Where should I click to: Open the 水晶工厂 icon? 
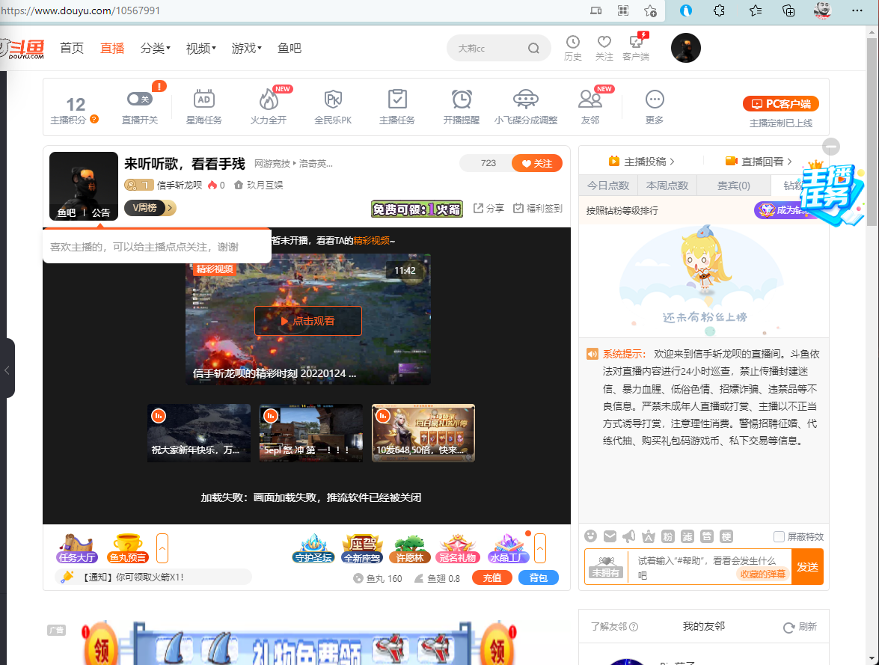[509, 548]
